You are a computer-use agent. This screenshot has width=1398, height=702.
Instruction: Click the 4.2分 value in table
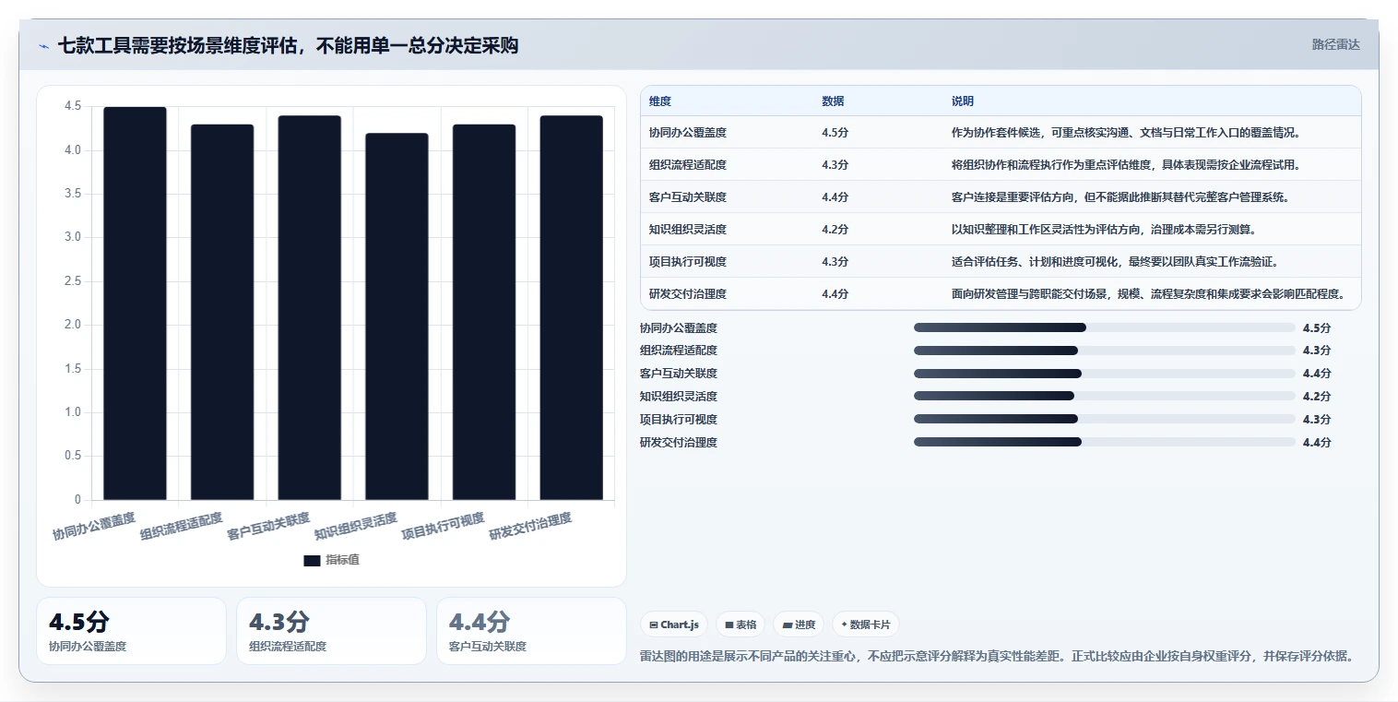(x=835, y=230)
